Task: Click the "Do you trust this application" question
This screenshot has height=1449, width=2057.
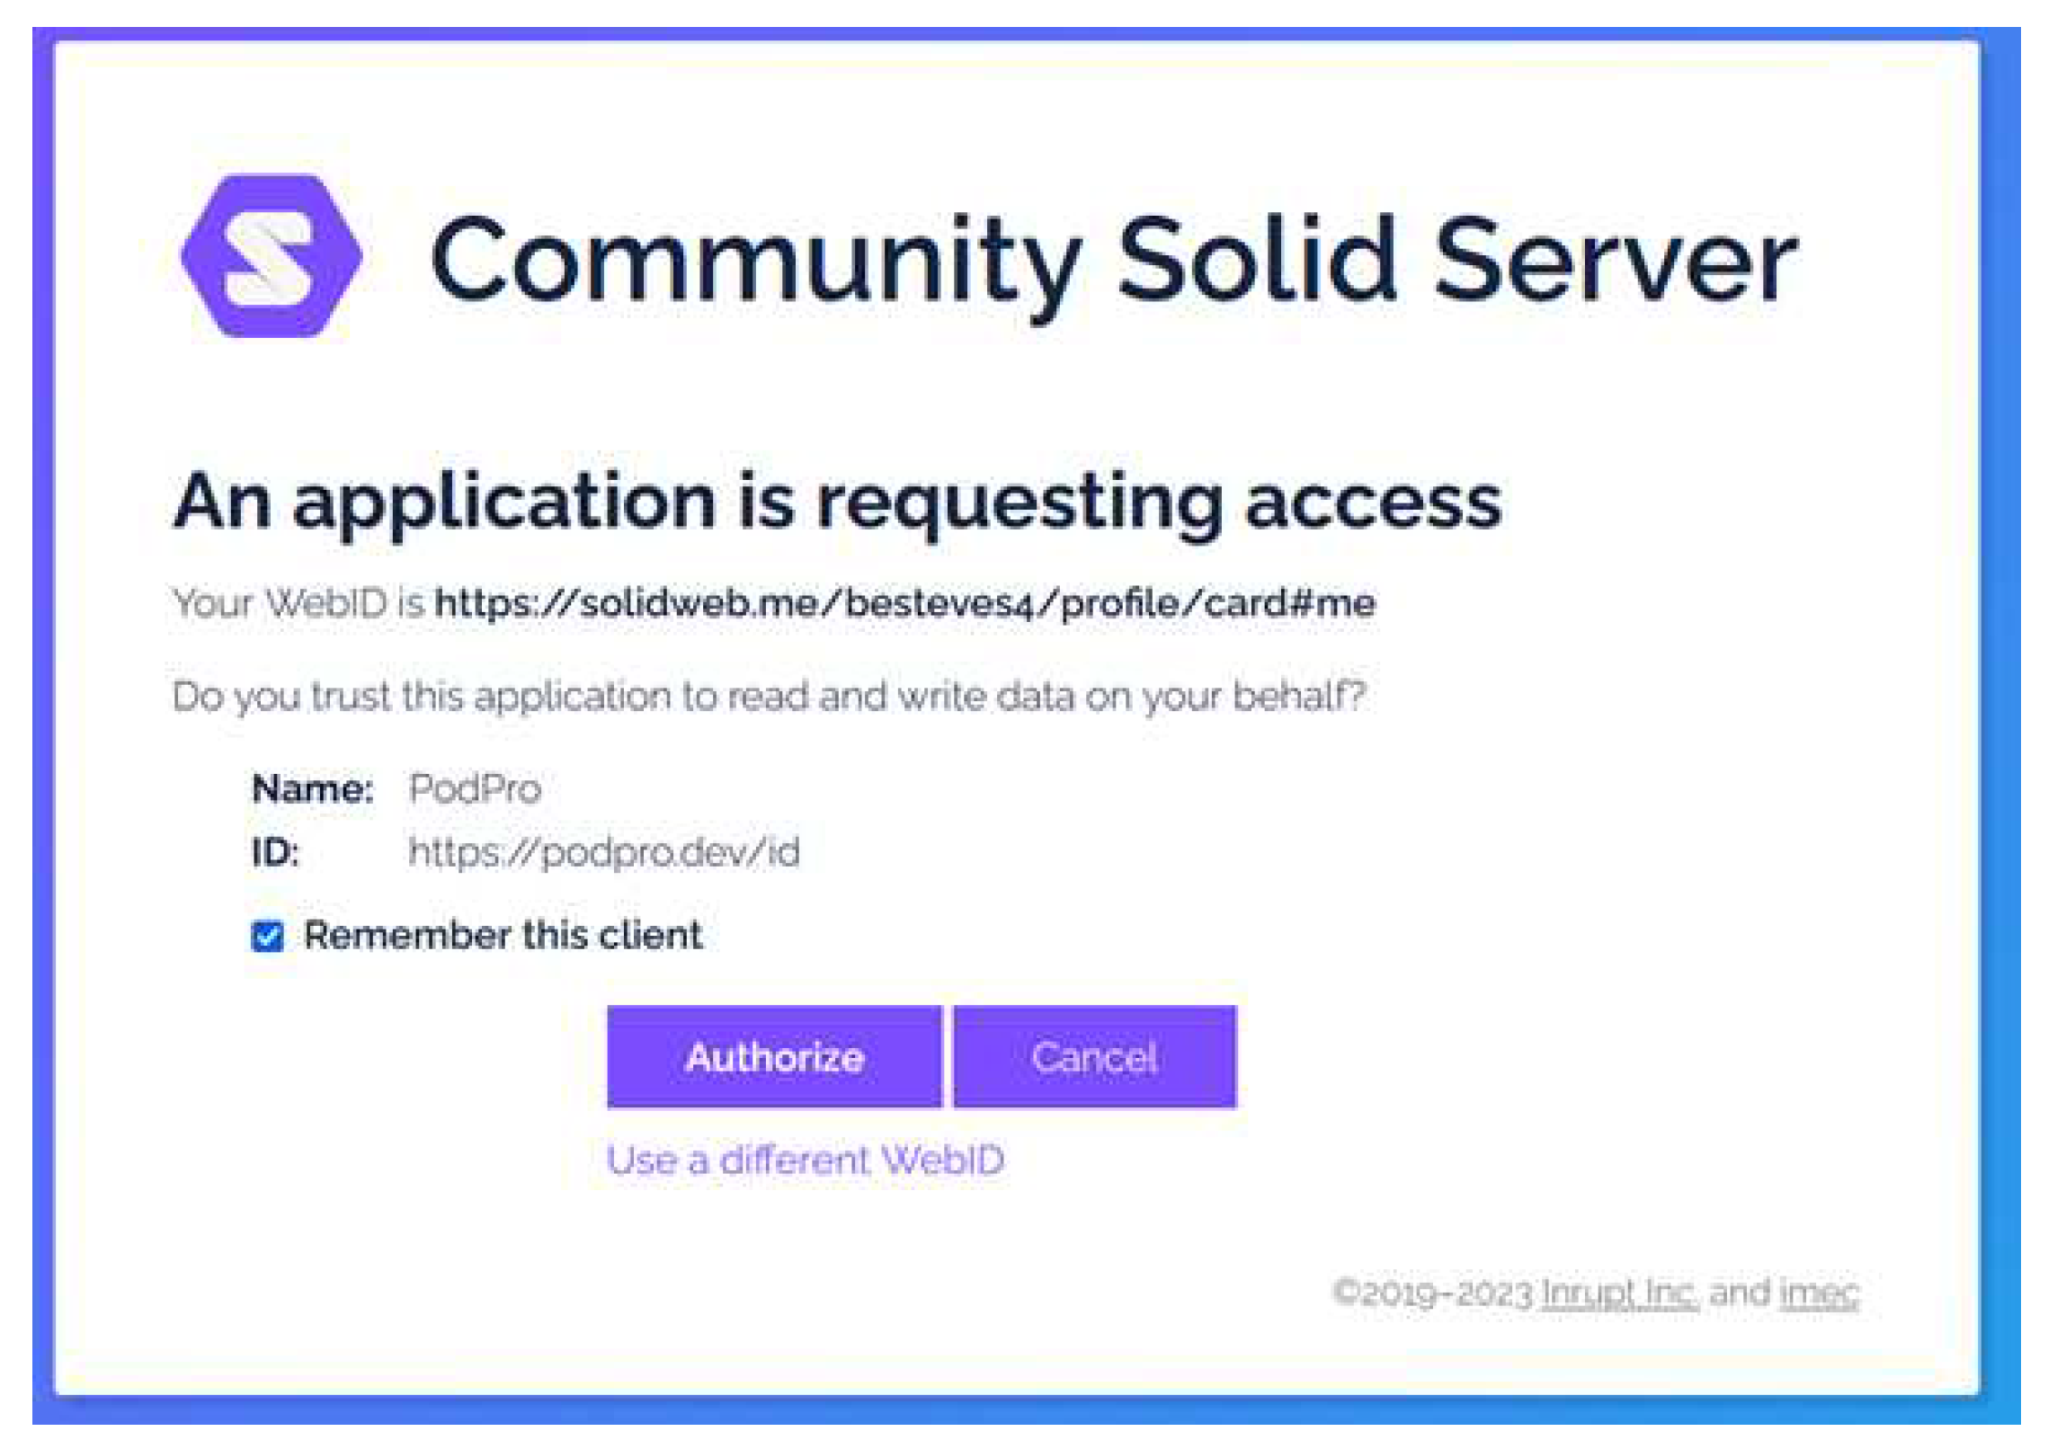Action: (769, 696)
